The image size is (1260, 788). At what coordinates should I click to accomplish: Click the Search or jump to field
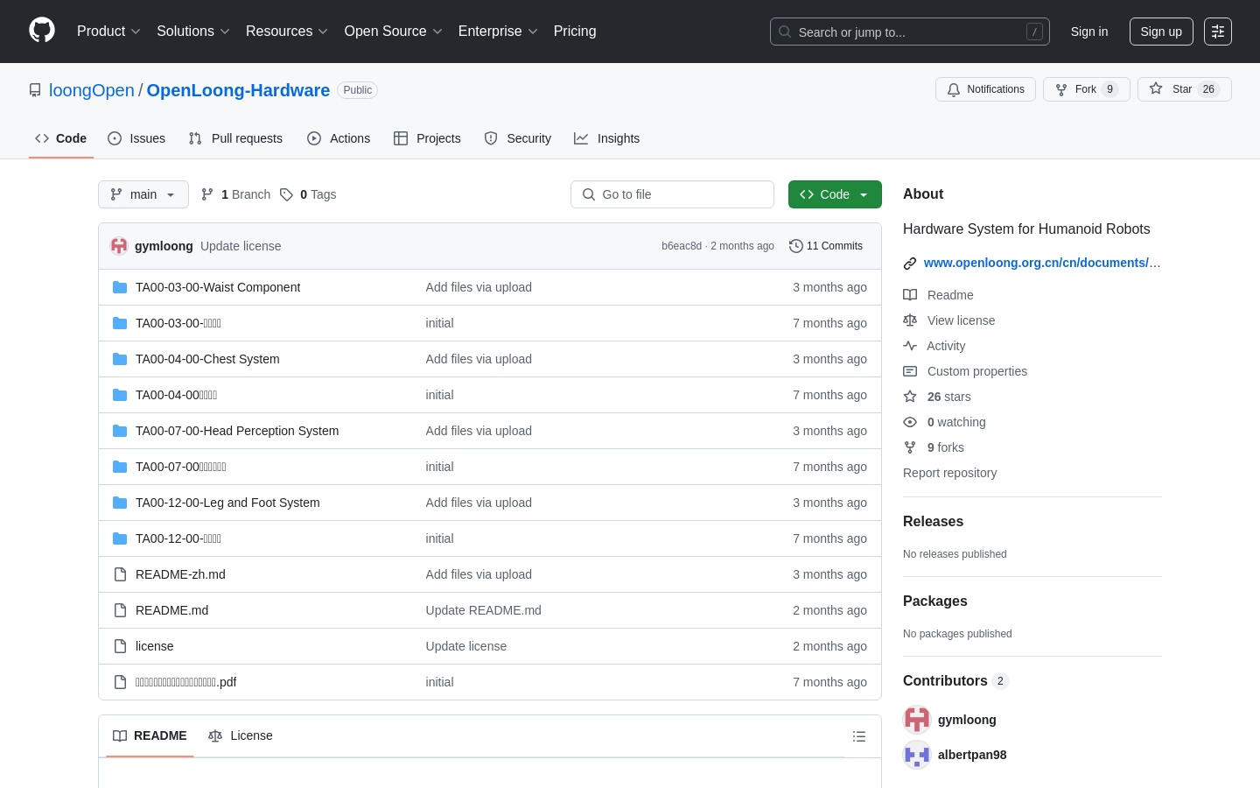[x=910, y=32]
